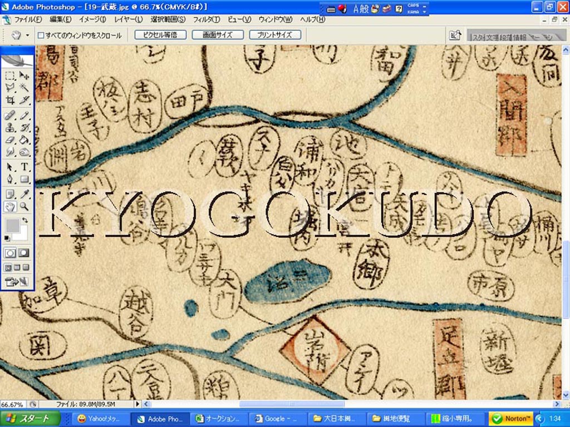Image resolution: width=570 pixels, height=427 pixels.
Task: Set Standard Screen Mode
Action: click(x=8, y=268)
